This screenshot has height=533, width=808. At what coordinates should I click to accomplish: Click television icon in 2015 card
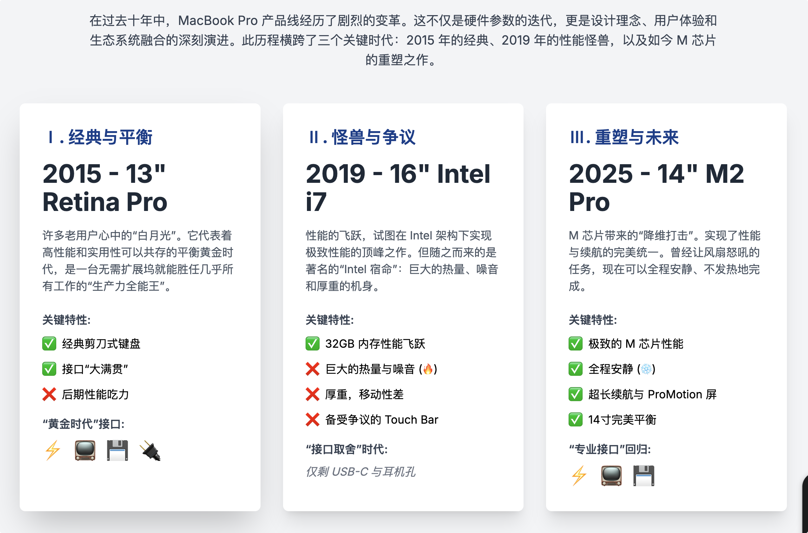click(85, 450)
